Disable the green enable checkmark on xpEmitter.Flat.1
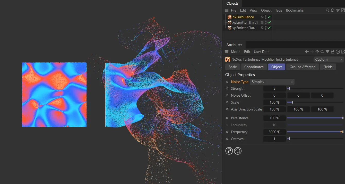This screenshot has width=345, height=184. click(269, 28)
